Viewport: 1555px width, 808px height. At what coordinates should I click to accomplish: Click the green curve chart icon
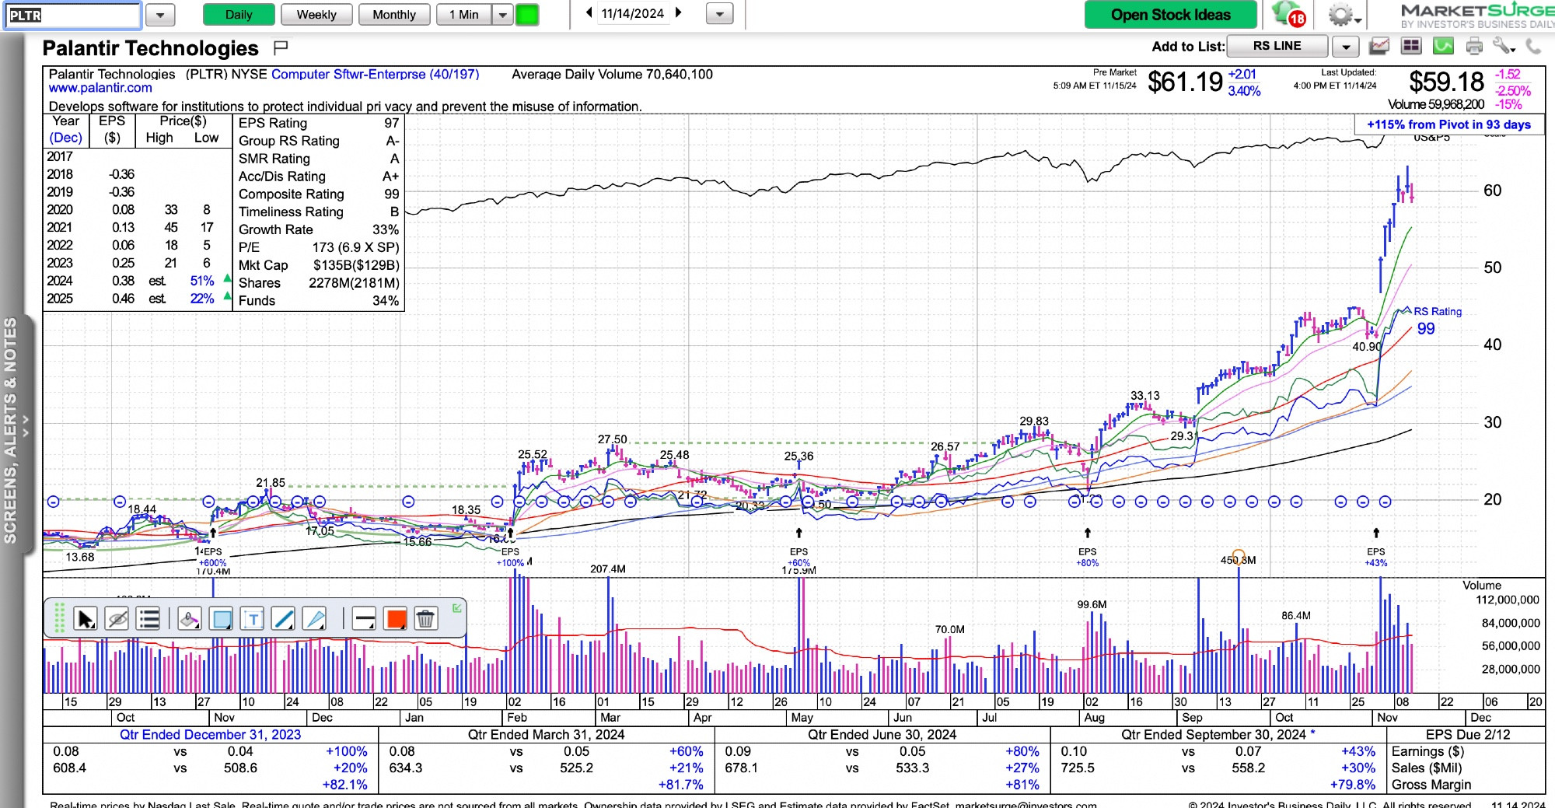[1443, 47]
